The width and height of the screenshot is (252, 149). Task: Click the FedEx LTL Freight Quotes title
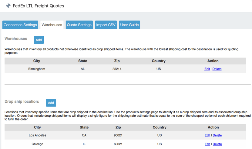coord(39,6)
